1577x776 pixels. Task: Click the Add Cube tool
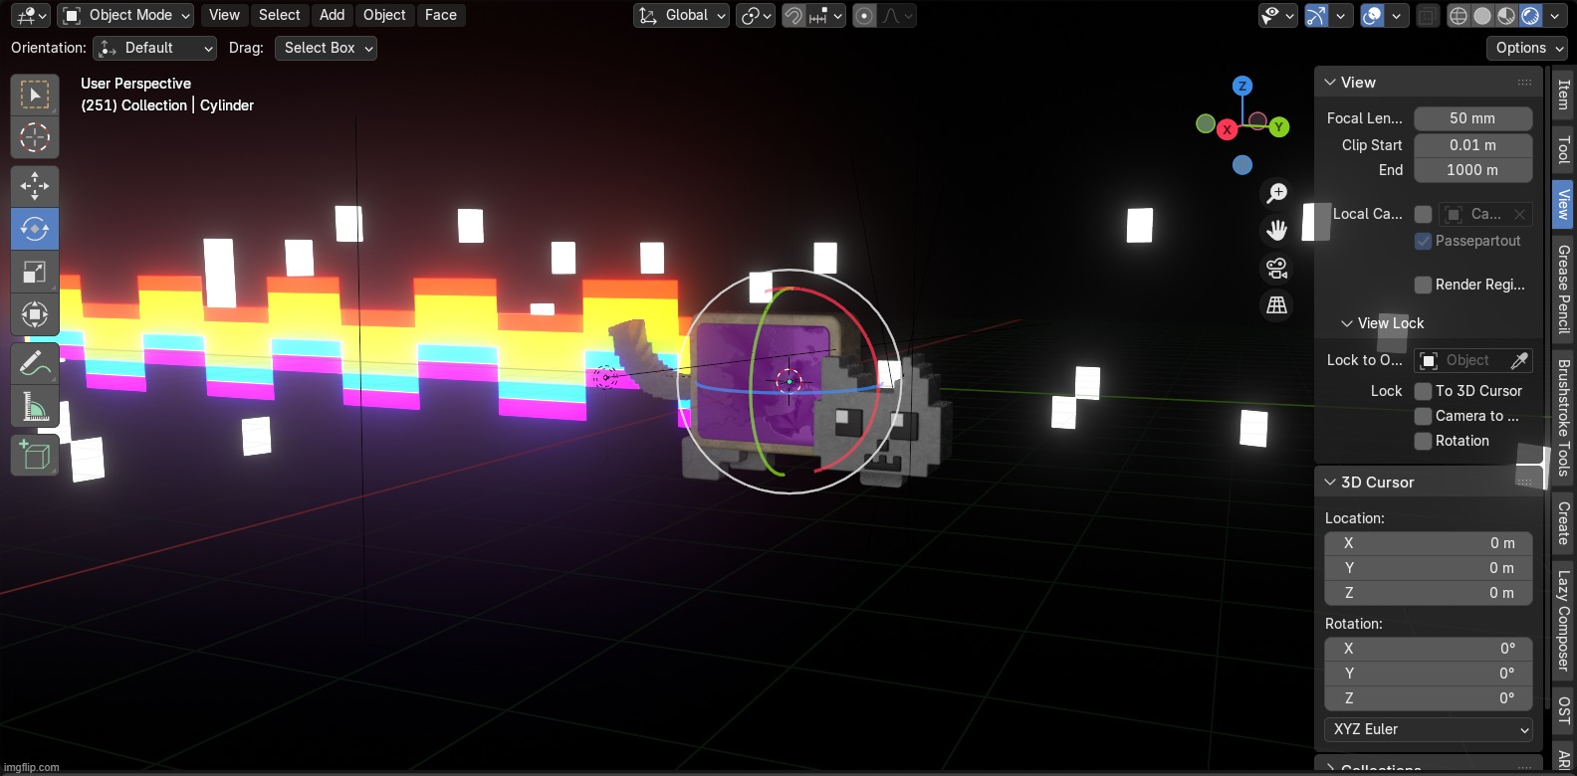point(35,456)
